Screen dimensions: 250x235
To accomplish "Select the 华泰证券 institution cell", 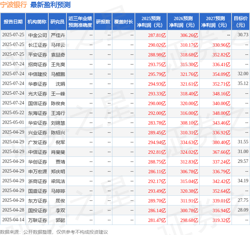I will tap(38, 84).
